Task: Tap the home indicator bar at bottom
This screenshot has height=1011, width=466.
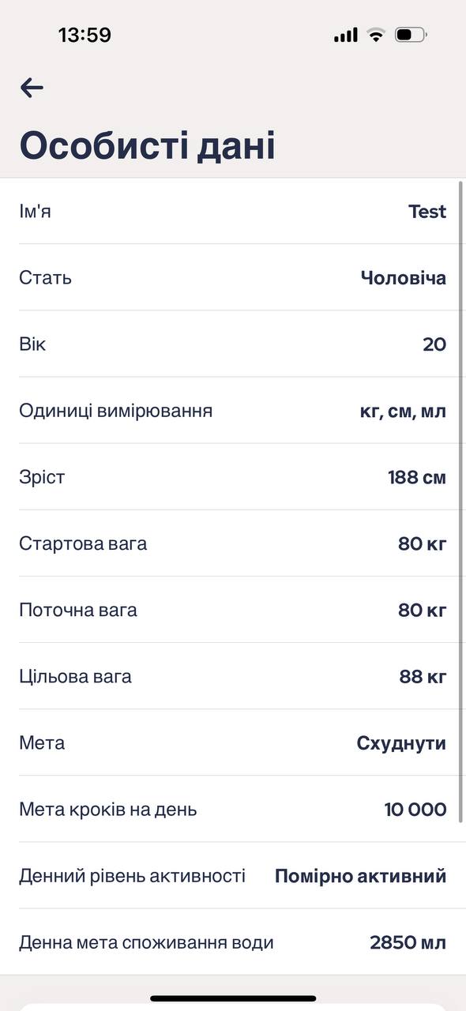Action: pyautogui.click(x=233, y=998)
